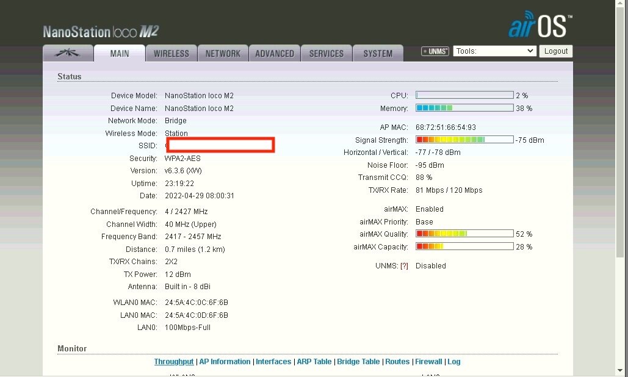Click the LAN0 value 100Mbps-Full

187,328
